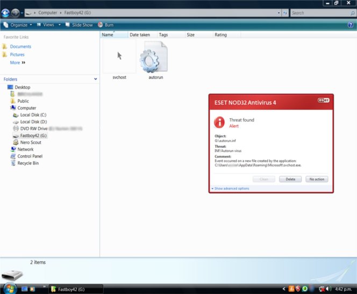The width and height of the screenshot is (357, 294).
Task: Sort by the Size column header
Action: (x=199, y=35)
